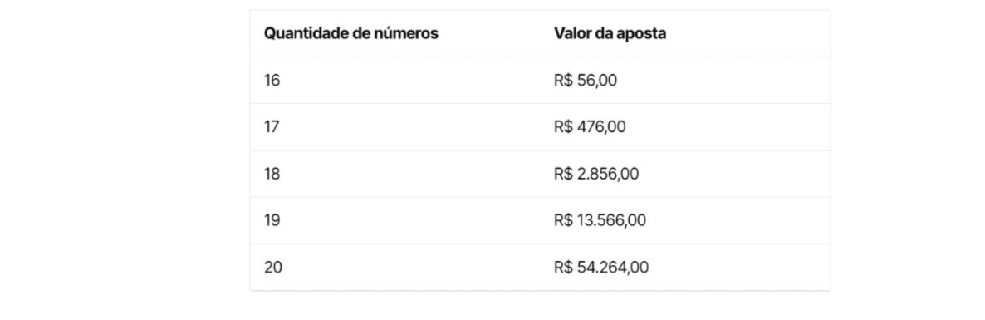
Task: Click the R$ 13.566,00 bet value
Action: (600, 220)
